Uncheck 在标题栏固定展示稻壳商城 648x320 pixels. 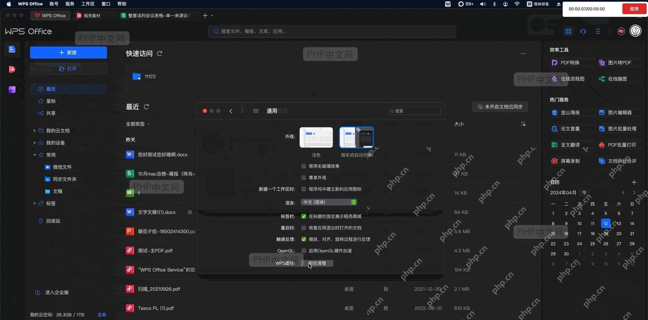pos(304,216)
